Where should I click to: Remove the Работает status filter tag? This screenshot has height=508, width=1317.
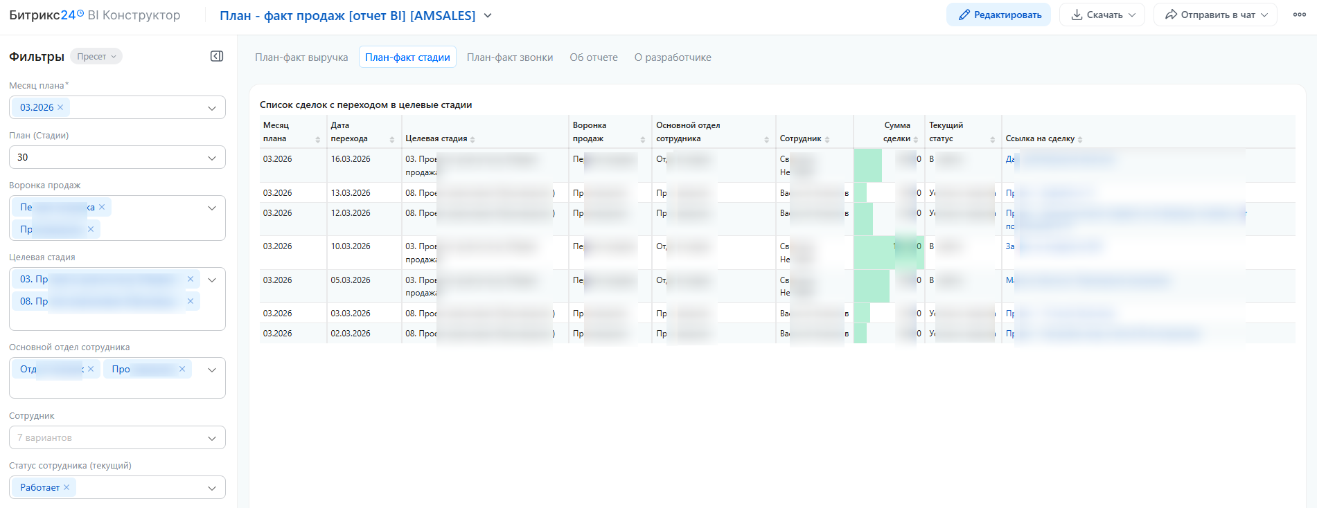coord(67,487)
